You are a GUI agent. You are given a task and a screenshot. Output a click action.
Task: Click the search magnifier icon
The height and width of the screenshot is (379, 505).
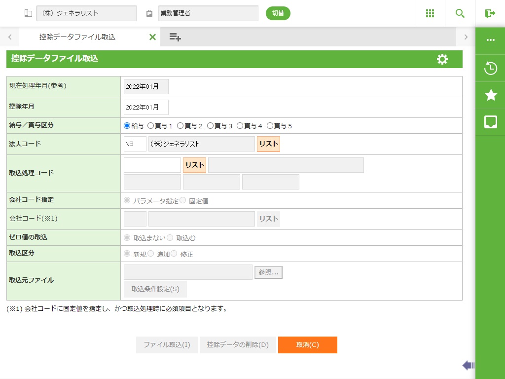[460, 13]
